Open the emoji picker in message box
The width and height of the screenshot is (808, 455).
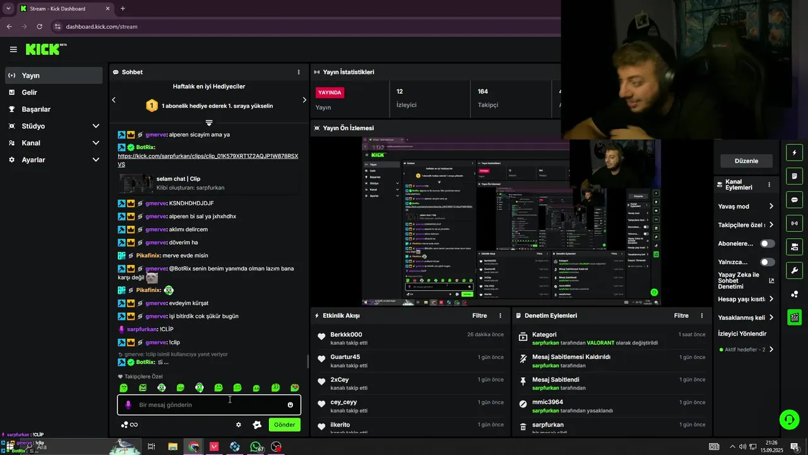click(x=290, y=405)
